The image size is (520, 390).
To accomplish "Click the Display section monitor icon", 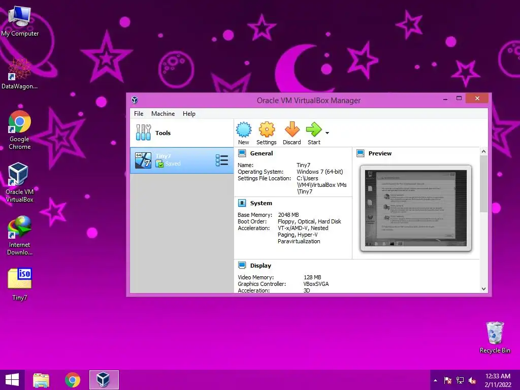I will click(x=242, y=265).
